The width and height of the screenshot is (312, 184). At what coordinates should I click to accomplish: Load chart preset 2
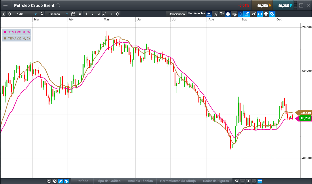click(x=92, y=14)
